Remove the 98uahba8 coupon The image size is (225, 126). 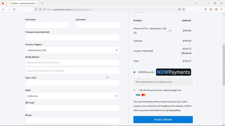click(x=186, y=53)
